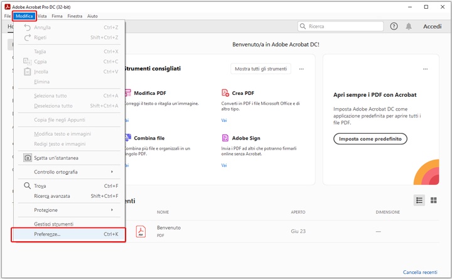Click Imposta come predefinito button
The width and height of the screenshot is (452, 279).
[370, 139]
